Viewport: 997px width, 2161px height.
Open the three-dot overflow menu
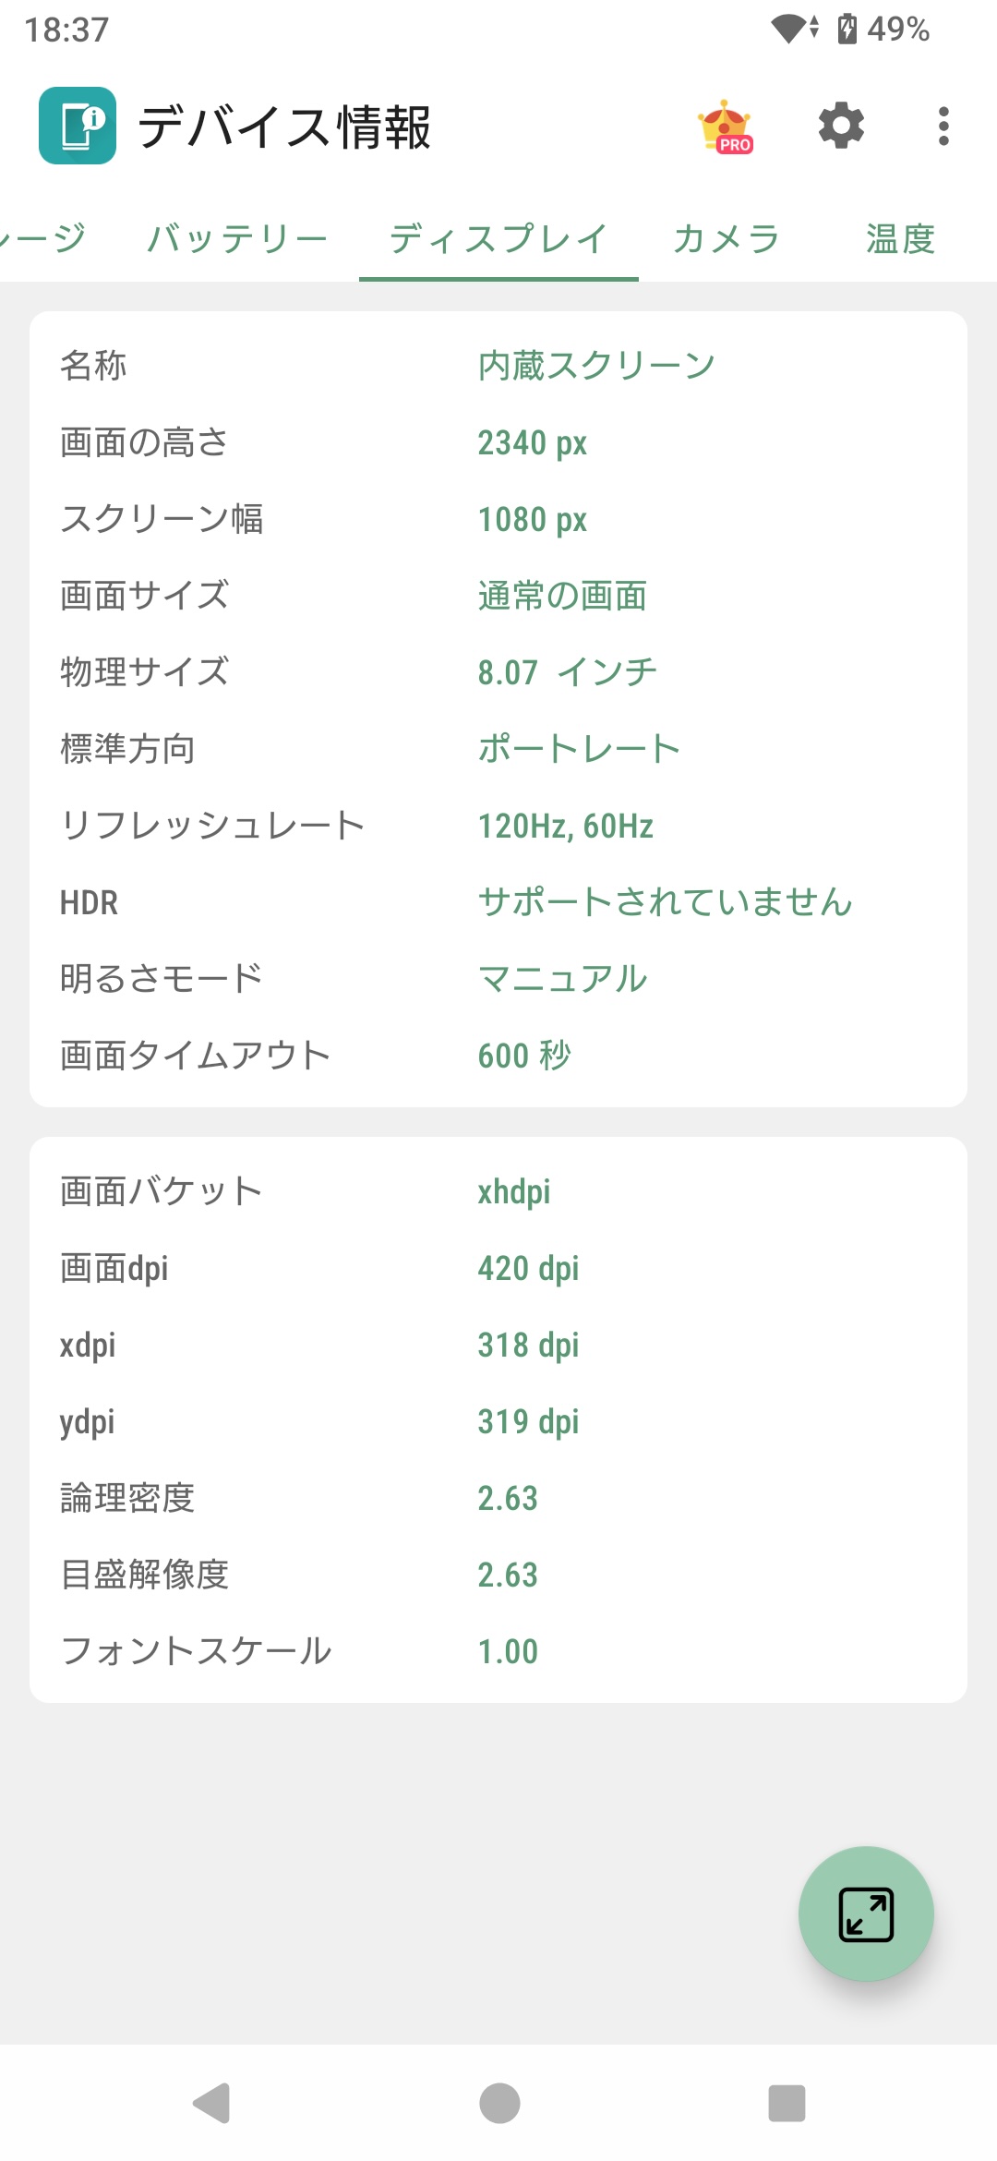click(943, 126)
